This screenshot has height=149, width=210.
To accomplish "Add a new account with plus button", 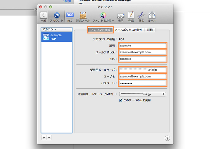I will click(x=44, y=138).
